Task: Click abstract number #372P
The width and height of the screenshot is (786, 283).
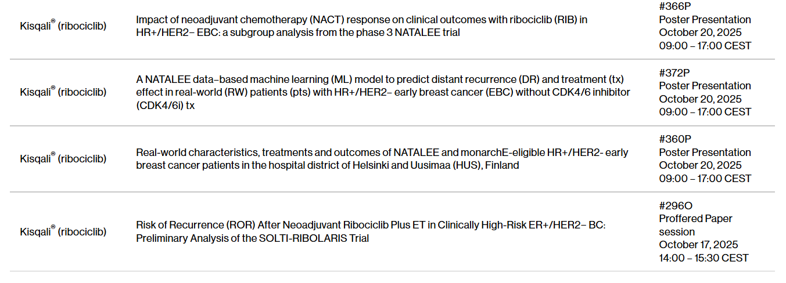Action: click(x=675, y=72)
